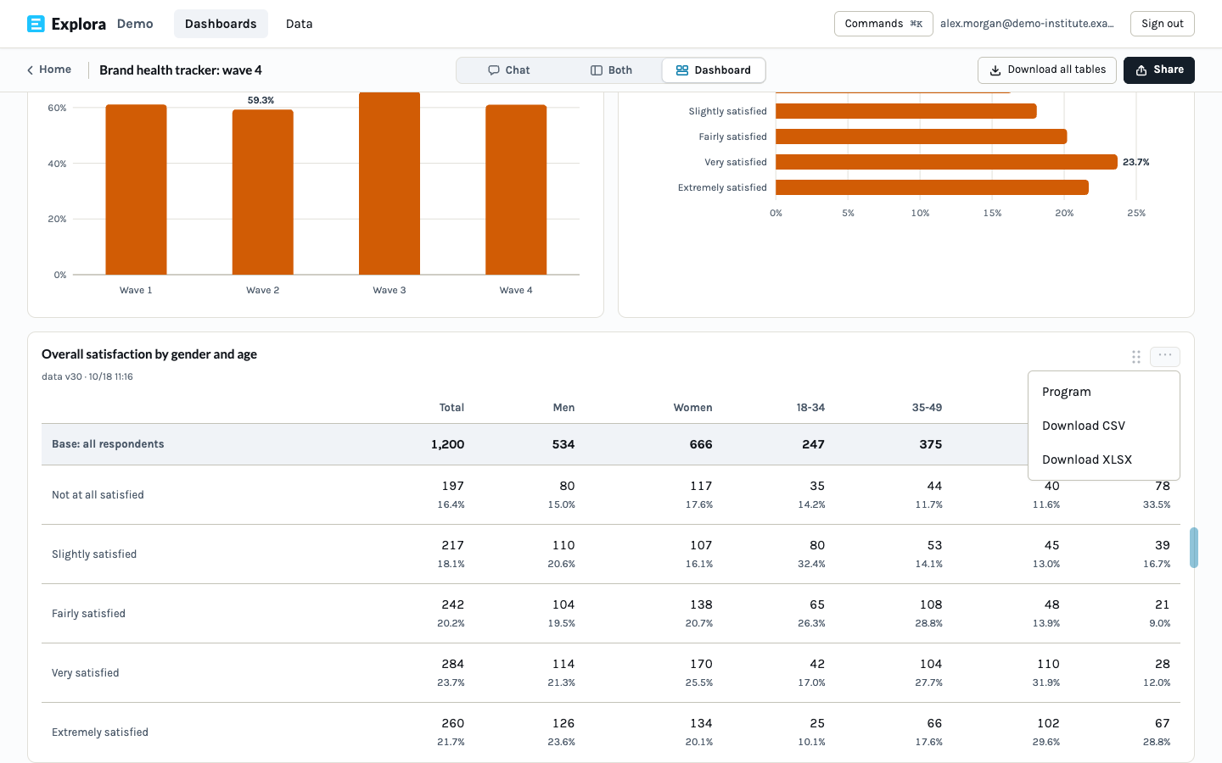Select the Dashboard view toggle

point(713,70)
